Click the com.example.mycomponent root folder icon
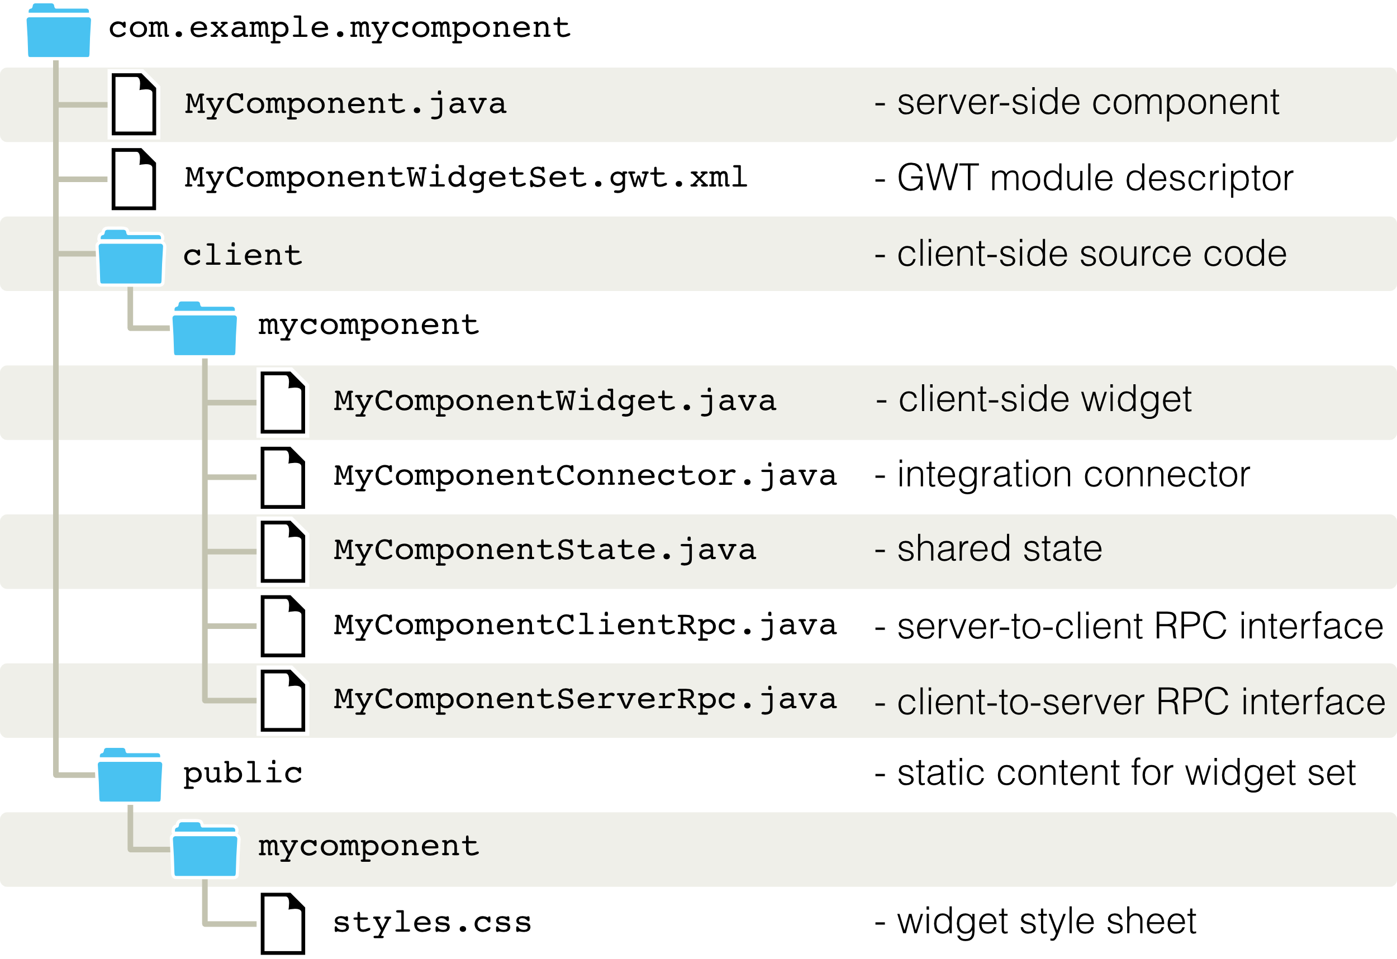Image resolution: width=1397 pixels, height=959 pixels. (x=59, y=31)
